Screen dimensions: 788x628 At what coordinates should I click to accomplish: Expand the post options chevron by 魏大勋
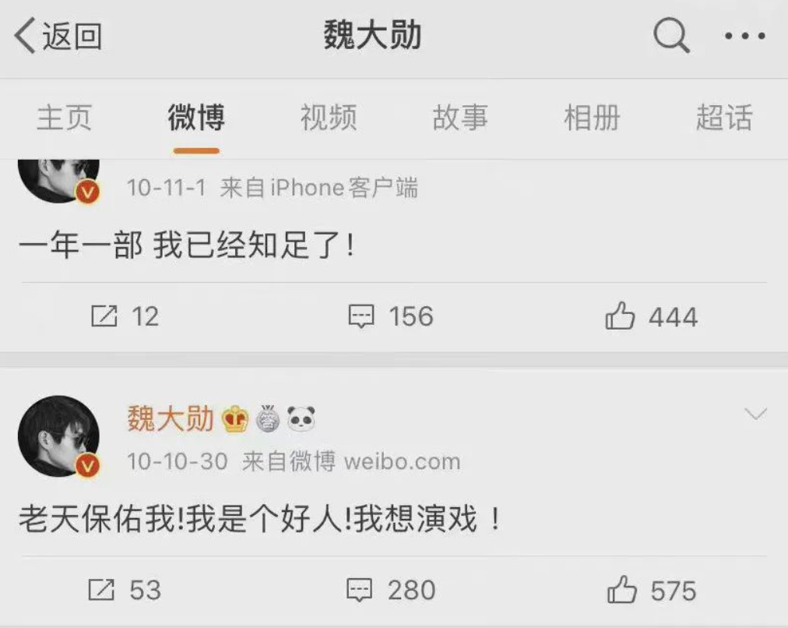(x=755, y=415)
